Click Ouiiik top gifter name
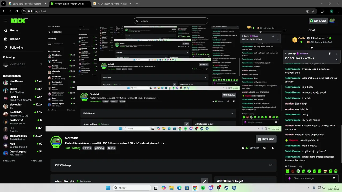 pos(302,38)
